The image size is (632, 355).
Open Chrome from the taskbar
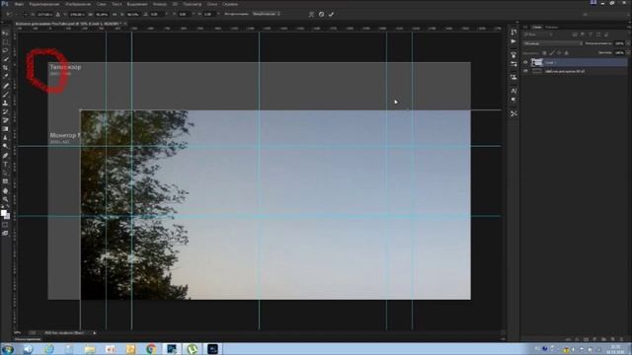pos(151,349)
